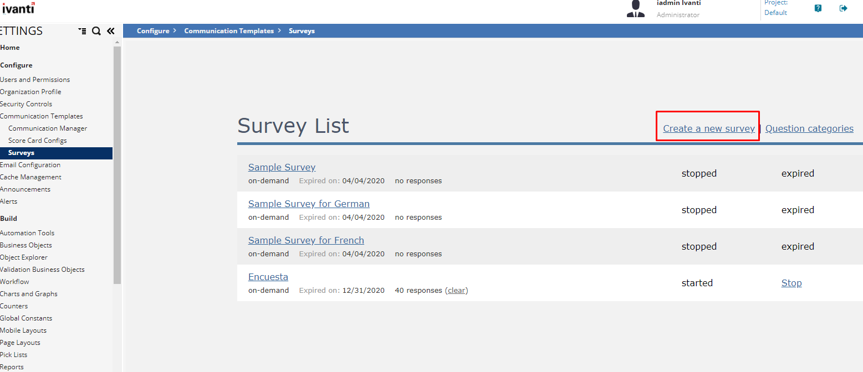Collapse the settings sidebar with double chevron
863x372 pixels.
110,31
